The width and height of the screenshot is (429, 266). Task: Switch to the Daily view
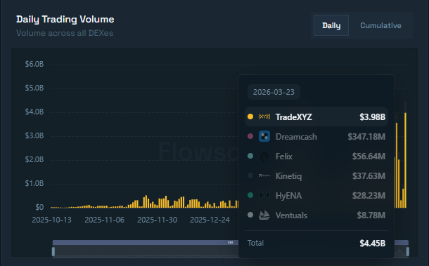click(x=331, y=25)
